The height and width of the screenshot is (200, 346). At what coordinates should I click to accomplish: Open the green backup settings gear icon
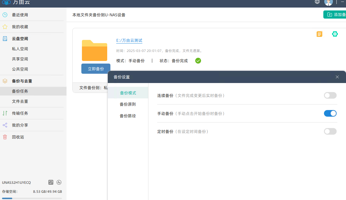pos(335,34)
